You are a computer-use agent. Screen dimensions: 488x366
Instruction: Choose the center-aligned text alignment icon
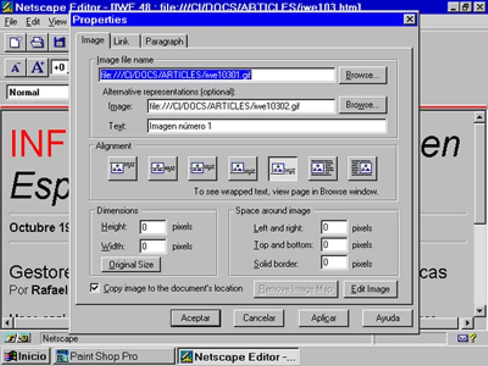(163, 168)
